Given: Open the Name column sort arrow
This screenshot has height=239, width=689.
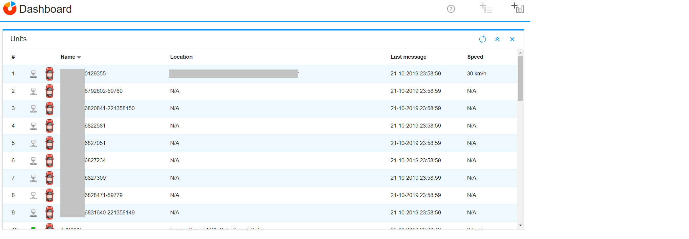Looking at the screenshot, I should tap(79, 57).
